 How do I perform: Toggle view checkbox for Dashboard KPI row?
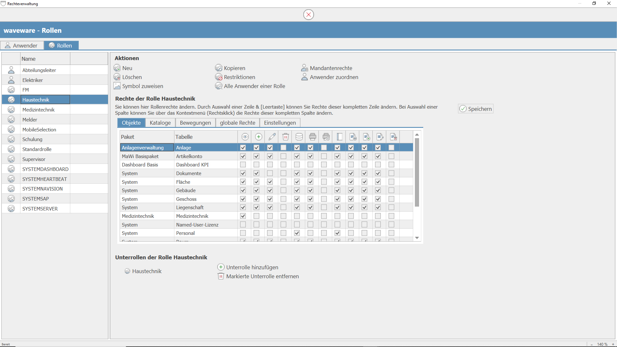[x=243, y=165]
